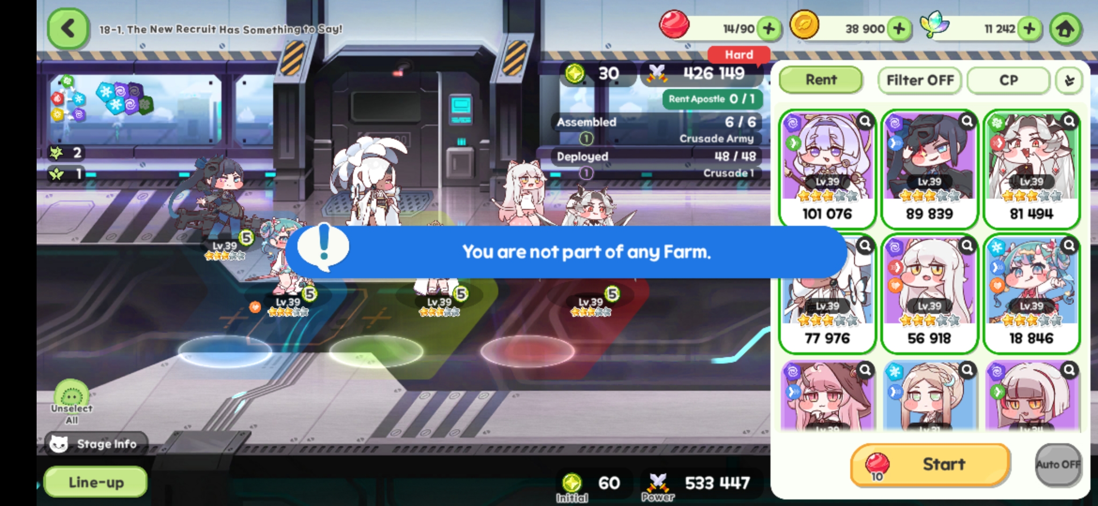The height and width of the screenshot is (506, 1098).
Task: Switch the Rent apostle mode
Action: (821, 80)
